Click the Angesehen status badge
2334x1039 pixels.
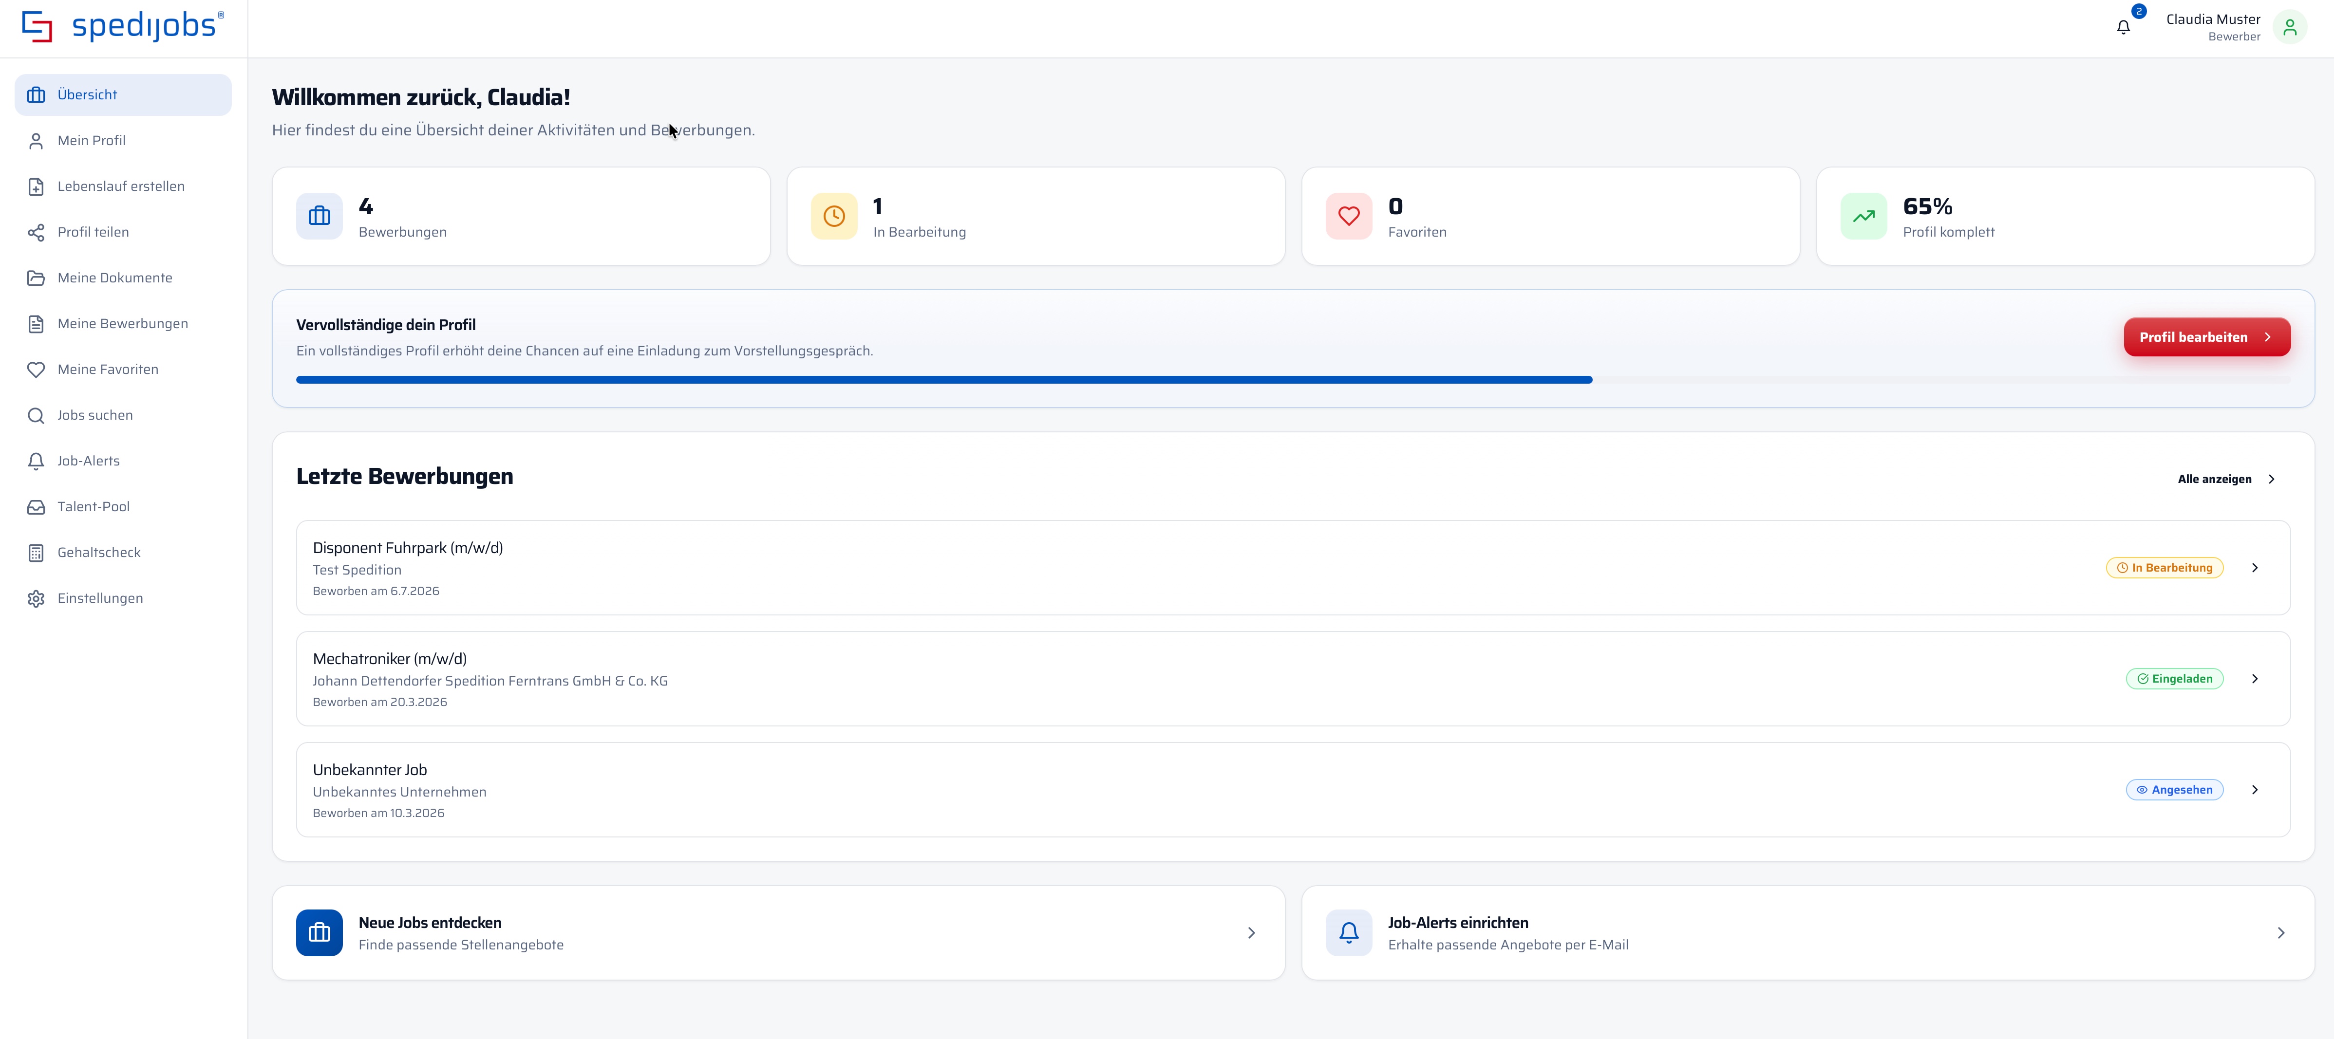point(2174,790)
